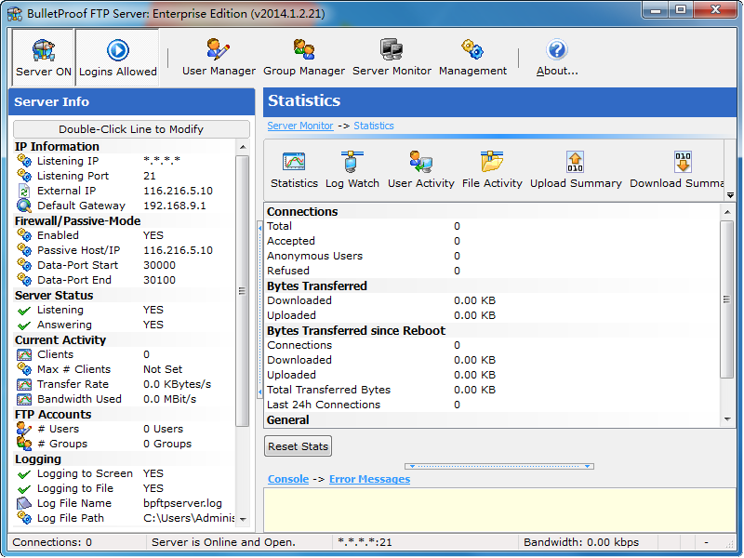
Task: Click the About help icon
Action: [557, 58]
